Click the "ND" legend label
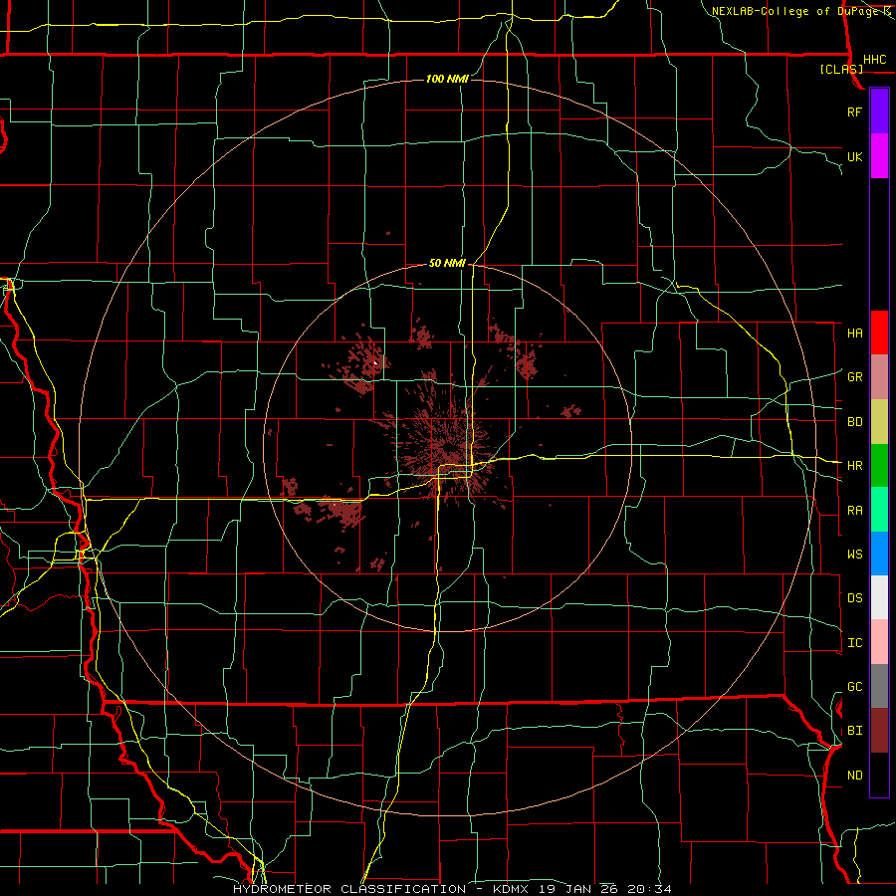The height and width of the screenshot is (896, 896). coord(854,776)
